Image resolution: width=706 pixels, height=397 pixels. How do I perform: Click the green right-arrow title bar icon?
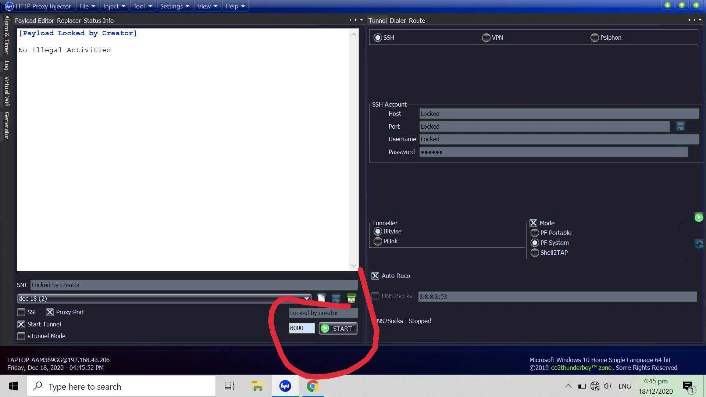696,5
